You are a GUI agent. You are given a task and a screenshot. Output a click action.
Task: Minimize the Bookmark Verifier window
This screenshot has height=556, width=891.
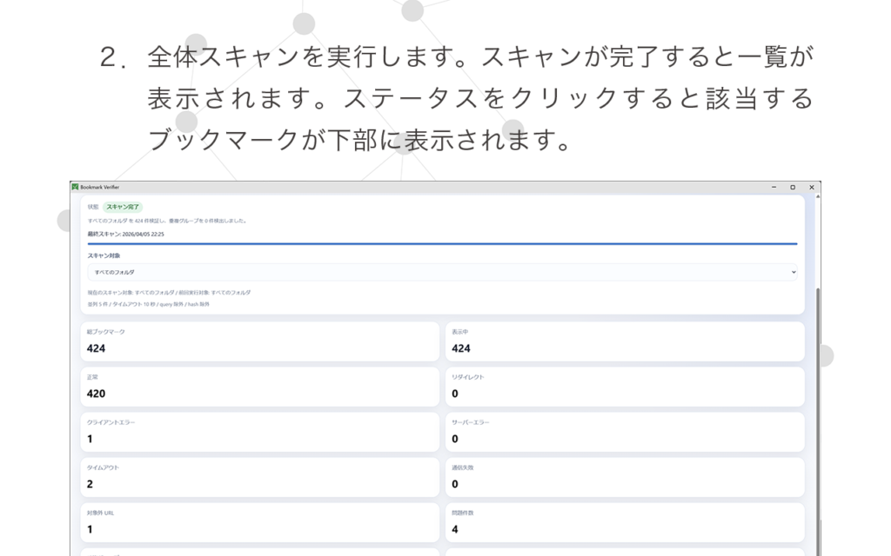click(773, 187)
